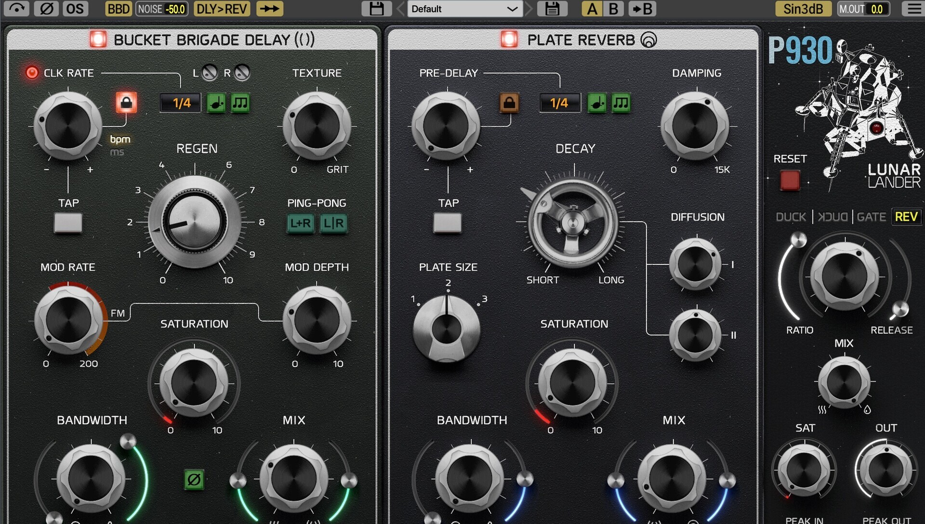Click the RATIO small knob handle
925x524 pixels.
798,239
